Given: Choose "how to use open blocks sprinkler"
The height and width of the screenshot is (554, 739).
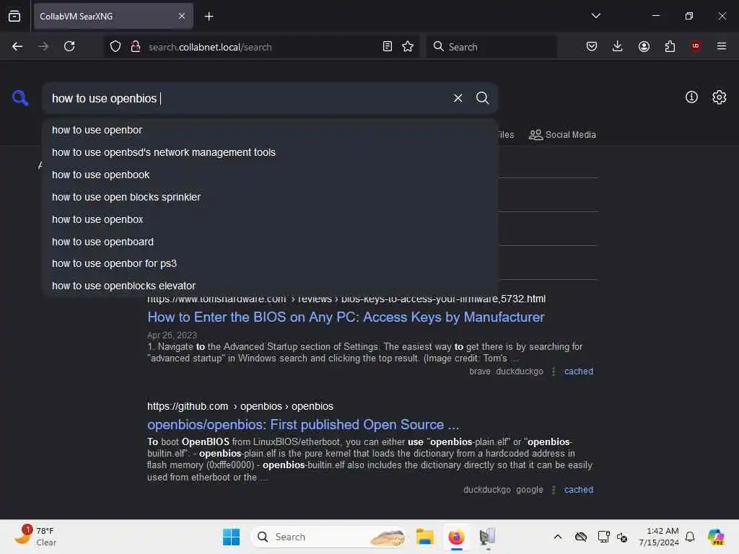Looking at the screenshot, I should pos(270,197).
